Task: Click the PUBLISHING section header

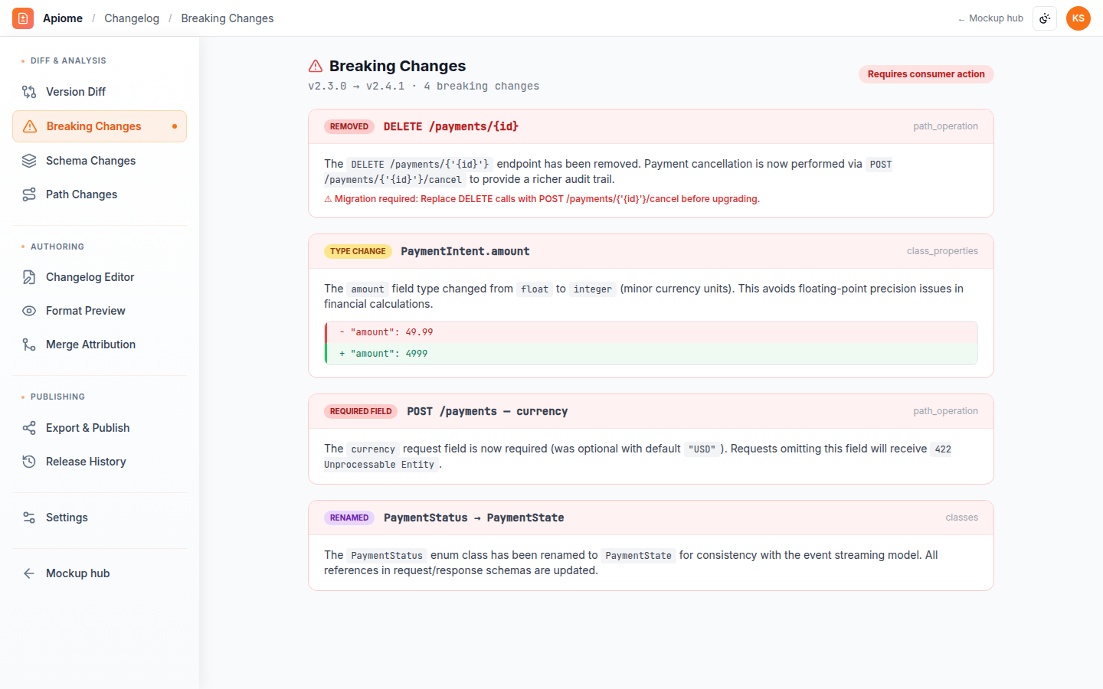Action: [57, 397]
